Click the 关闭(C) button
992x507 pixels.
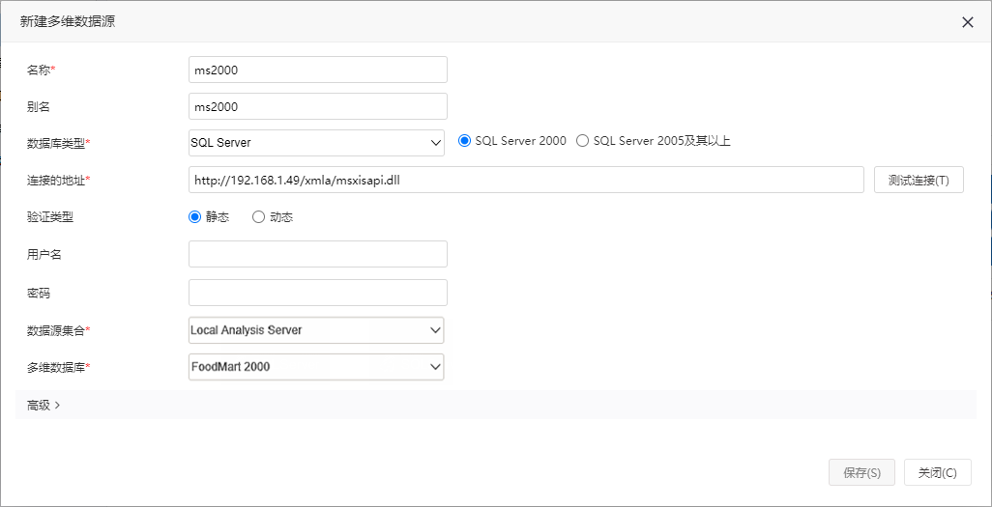pyautogui.click(x=938, y=472)
